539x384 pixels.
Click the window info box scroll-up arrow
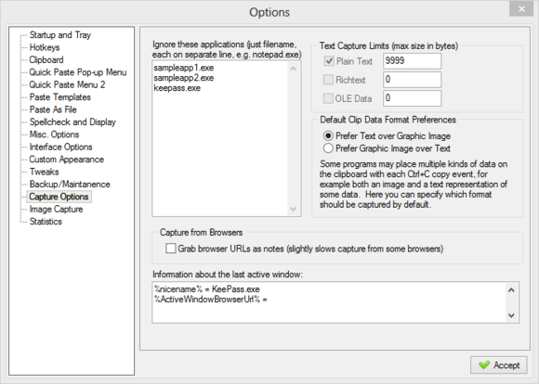[511, 290]
